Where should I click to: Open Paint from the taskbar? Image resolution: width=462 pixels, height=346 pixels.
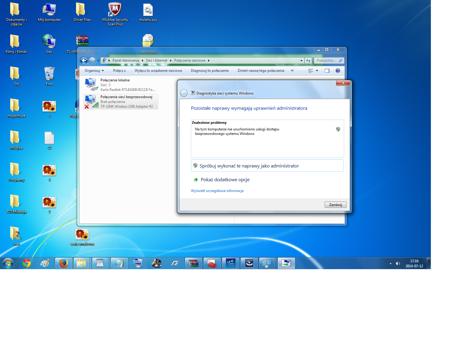[45, 263]
